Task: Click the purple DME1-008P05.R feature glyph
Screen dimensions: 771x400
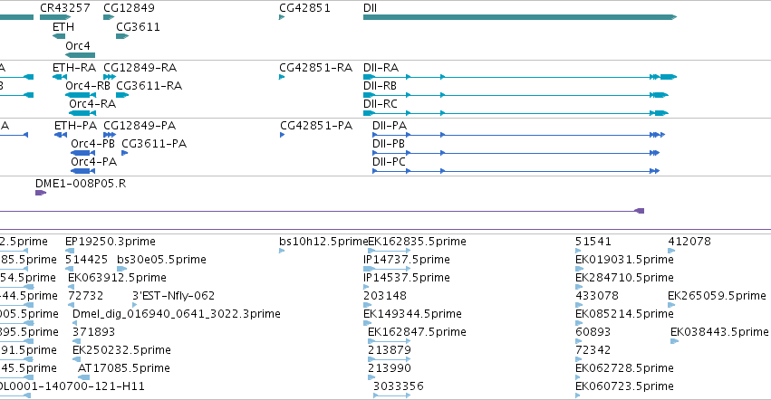Action: pos(41,193)
